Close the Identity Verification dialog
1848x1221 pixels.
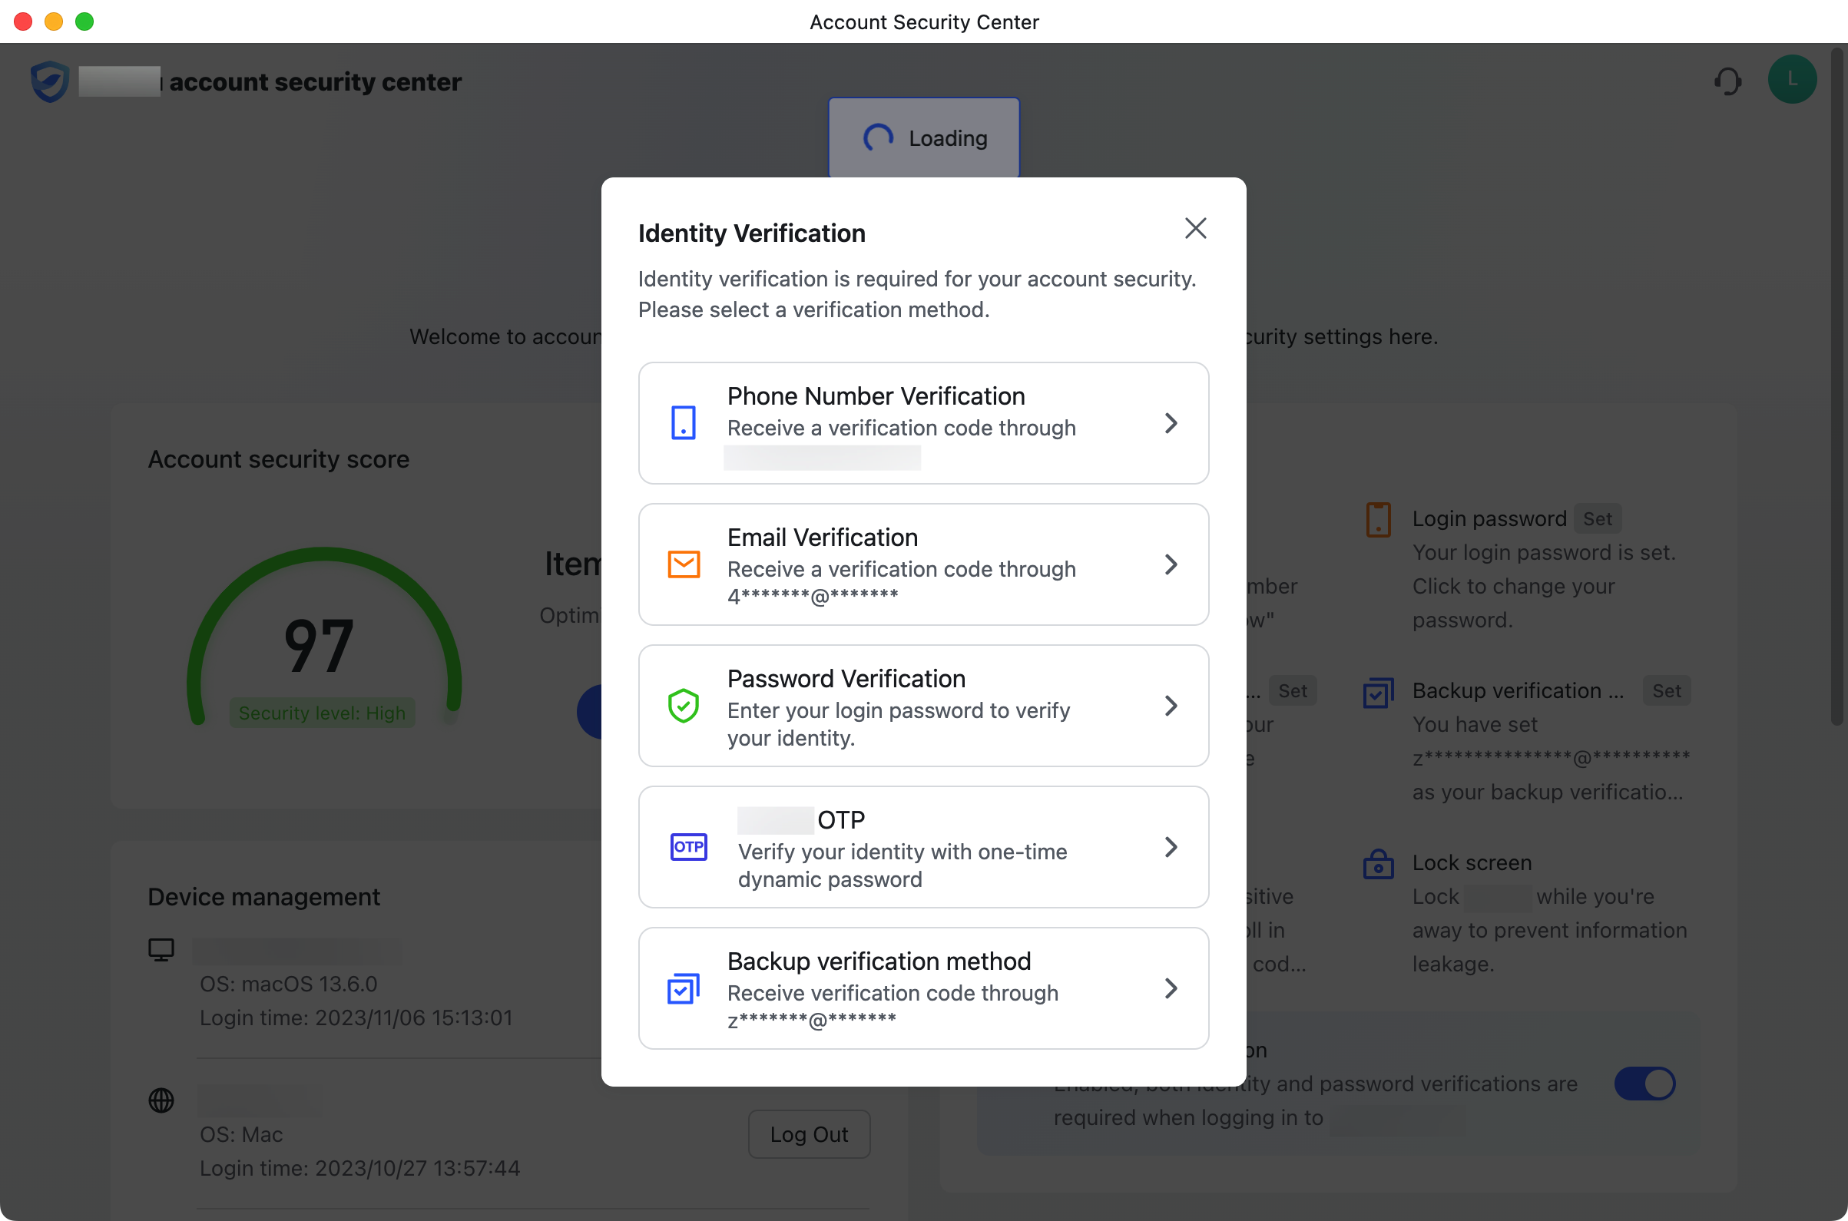point(1194,228)
